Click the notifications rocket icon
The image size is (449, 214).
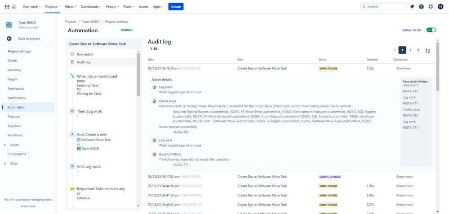(x=412, y=7)
